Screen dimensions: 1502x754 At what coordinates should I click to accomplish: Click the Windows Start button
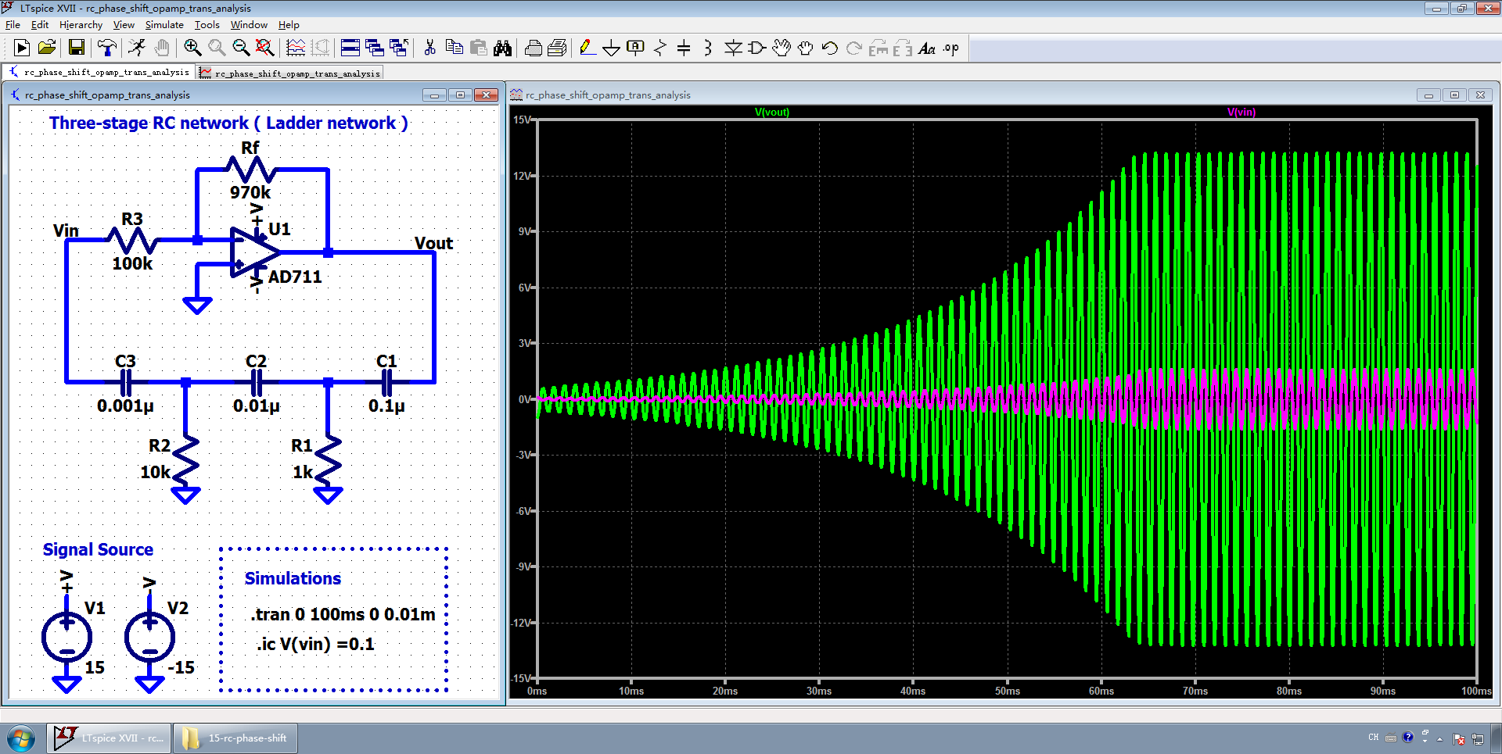coord(21,738)
